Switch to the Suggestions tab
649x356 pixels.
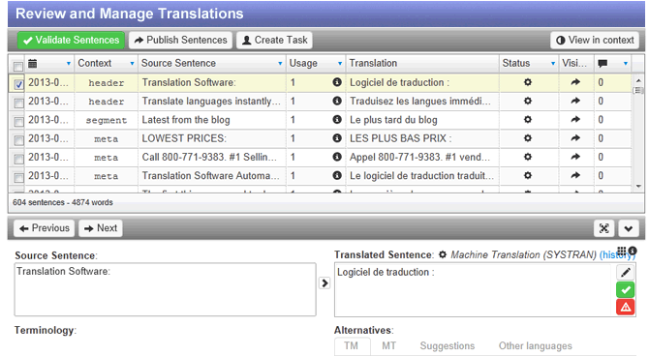click(x=447, y=345)
